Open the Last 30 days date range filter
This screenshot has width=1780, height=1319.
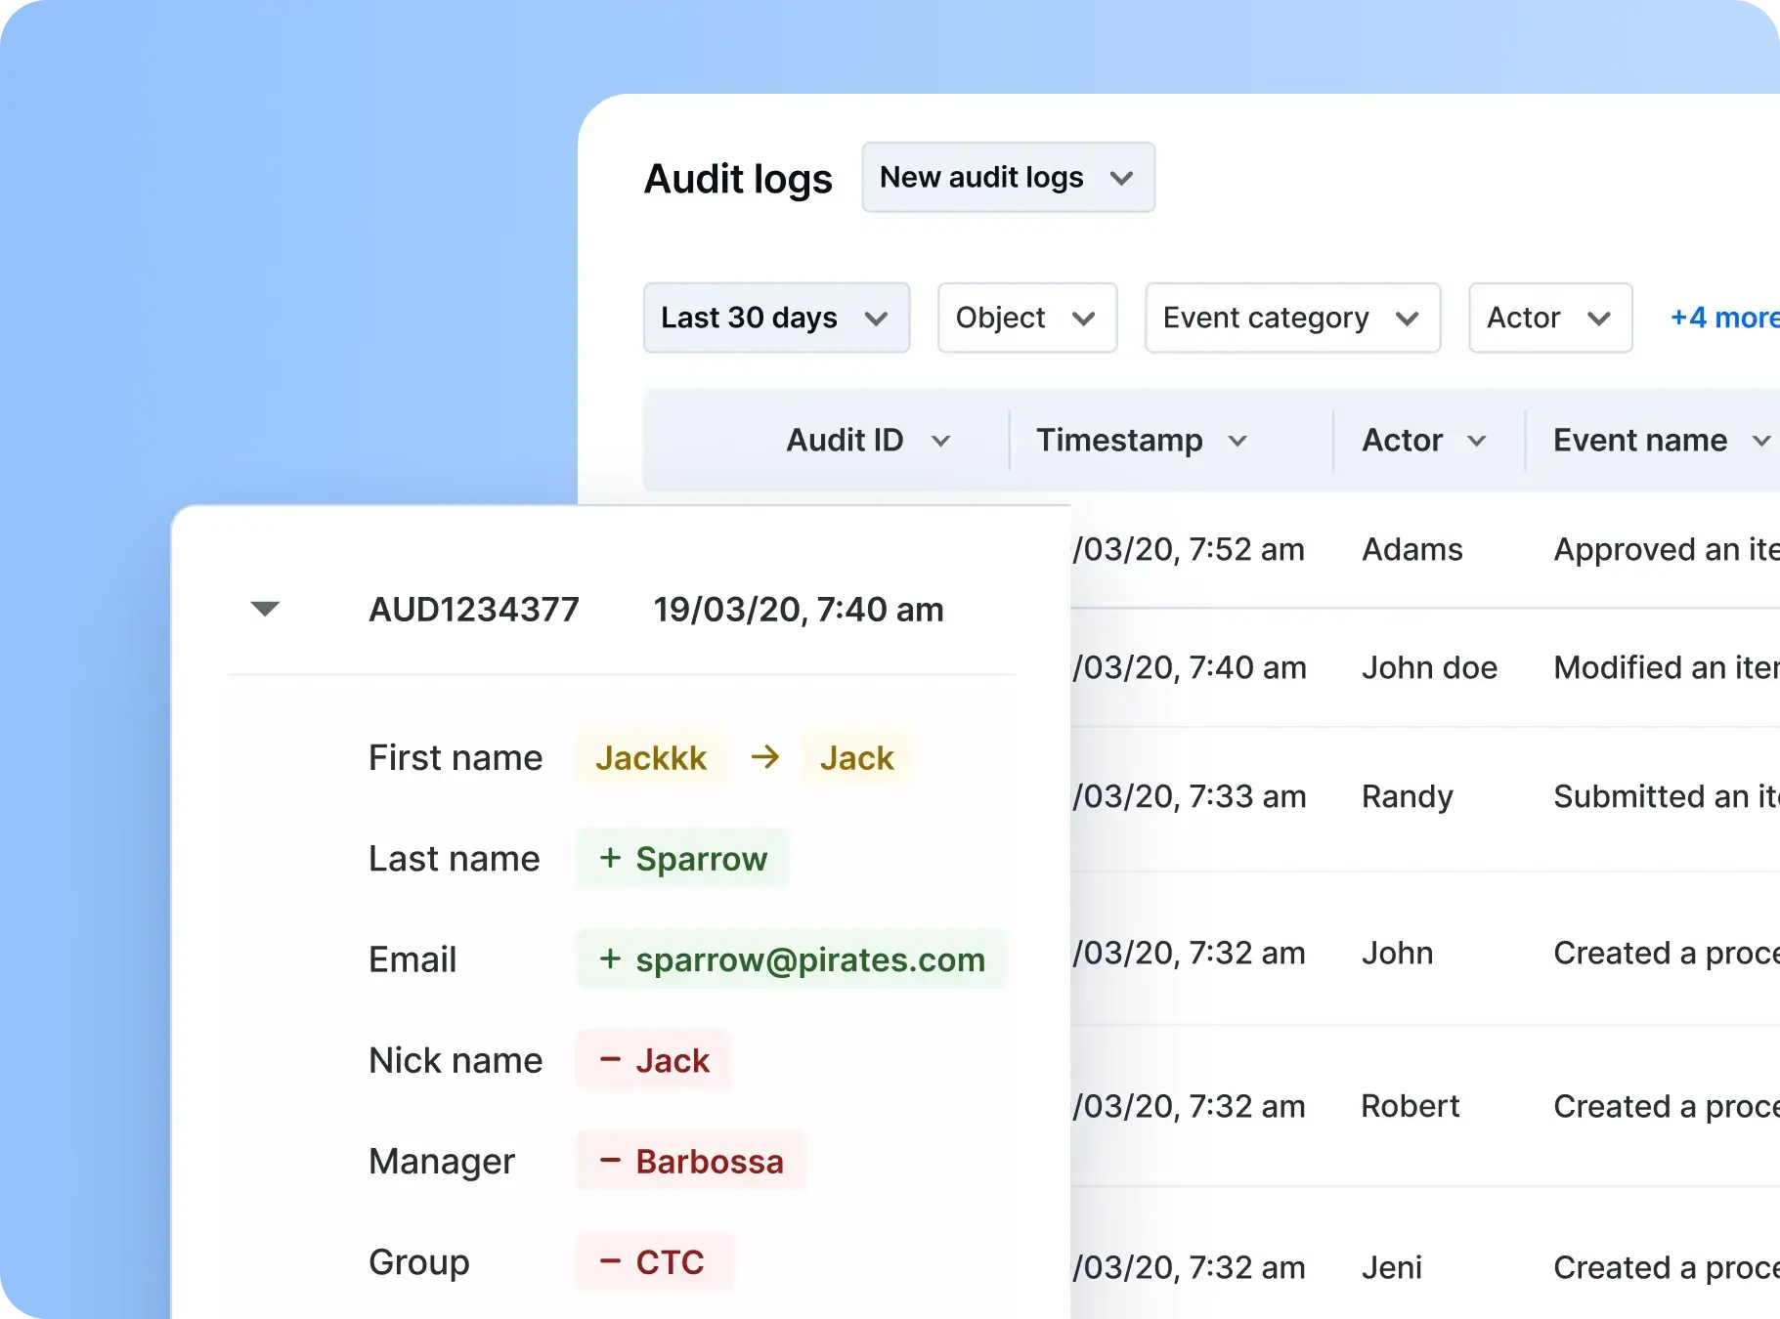(776, 318)
